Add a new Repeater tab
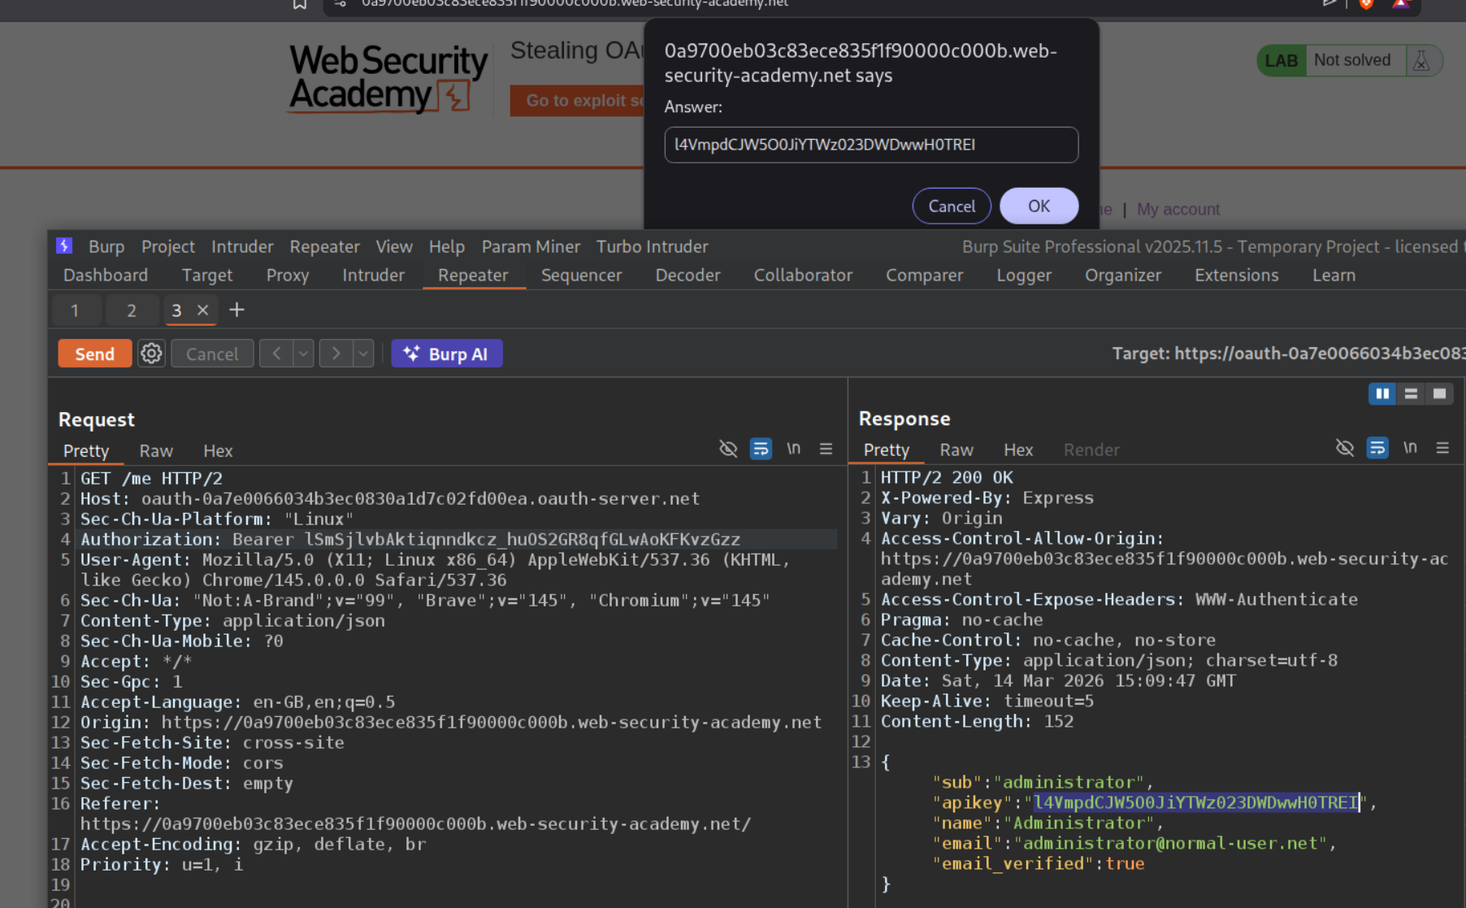 [x=236, y=310]
